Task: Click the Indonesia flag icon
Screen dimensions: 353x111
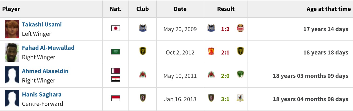Action: (116, 98)
